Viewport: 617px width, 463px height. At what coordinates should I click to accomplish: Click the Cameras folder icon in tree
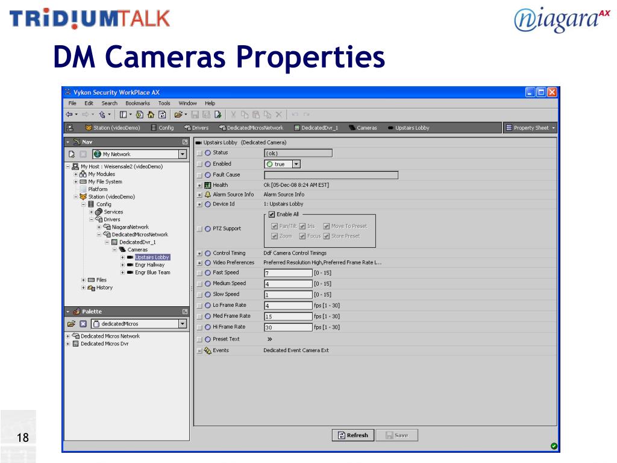[122, 250]
